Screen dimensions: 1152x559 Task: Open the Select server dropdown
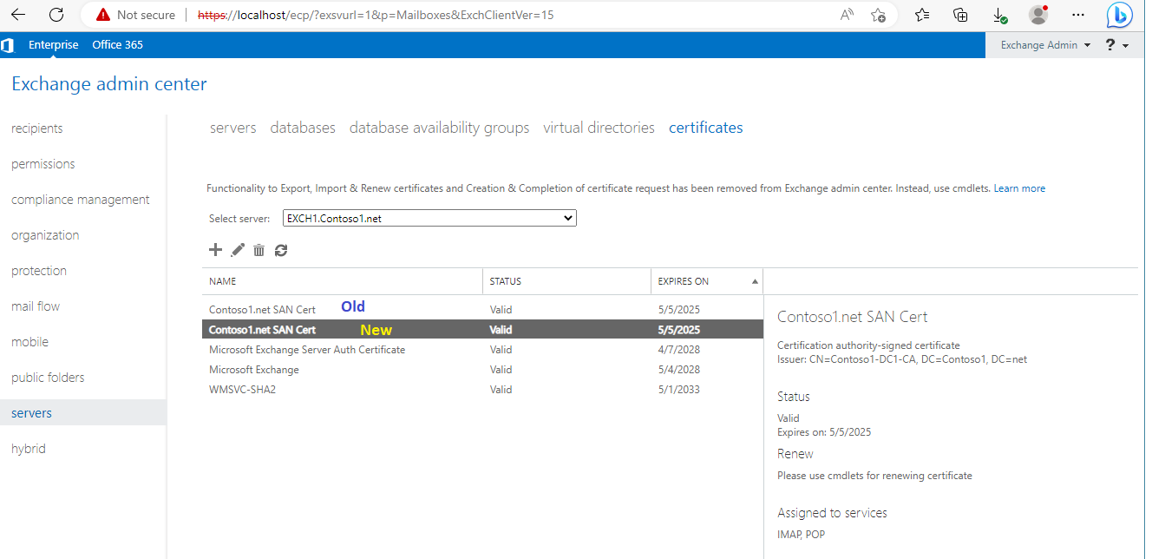pos(429,219)
